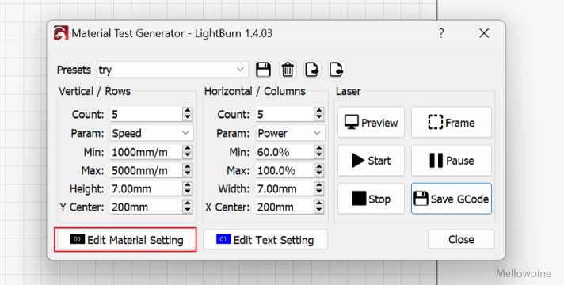Open Edit Text Setting
Screen dimensions: 564x285
(x=265, y=239)
